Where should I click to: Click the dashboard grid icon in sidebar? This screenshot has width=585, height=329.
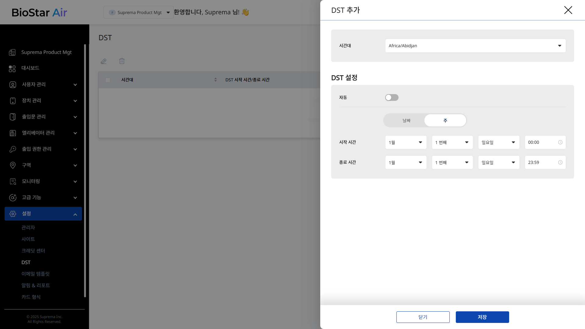coord(12,69)
